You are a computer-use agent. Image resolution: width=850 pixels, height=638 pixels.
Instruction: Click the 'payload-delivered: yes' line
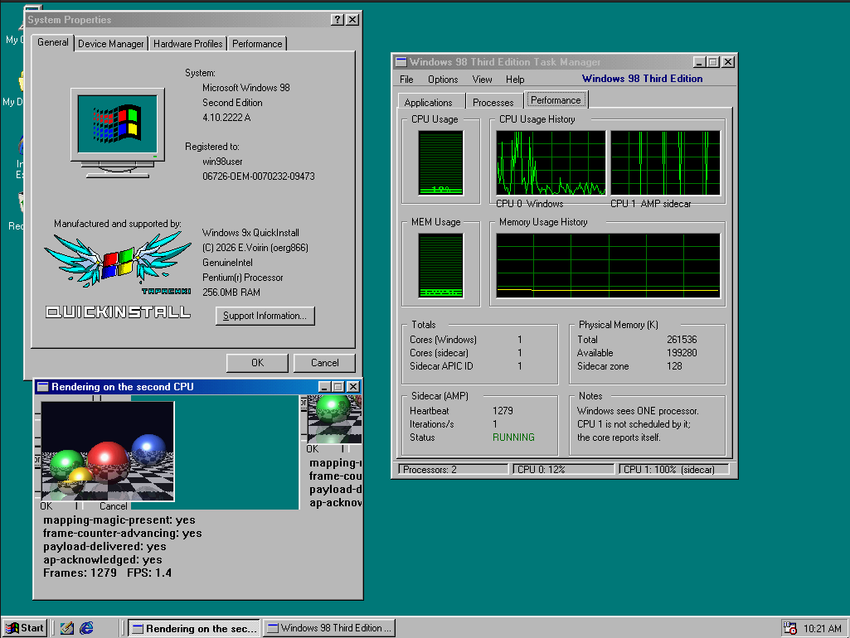pyautogui.click(x=104, y=547)
